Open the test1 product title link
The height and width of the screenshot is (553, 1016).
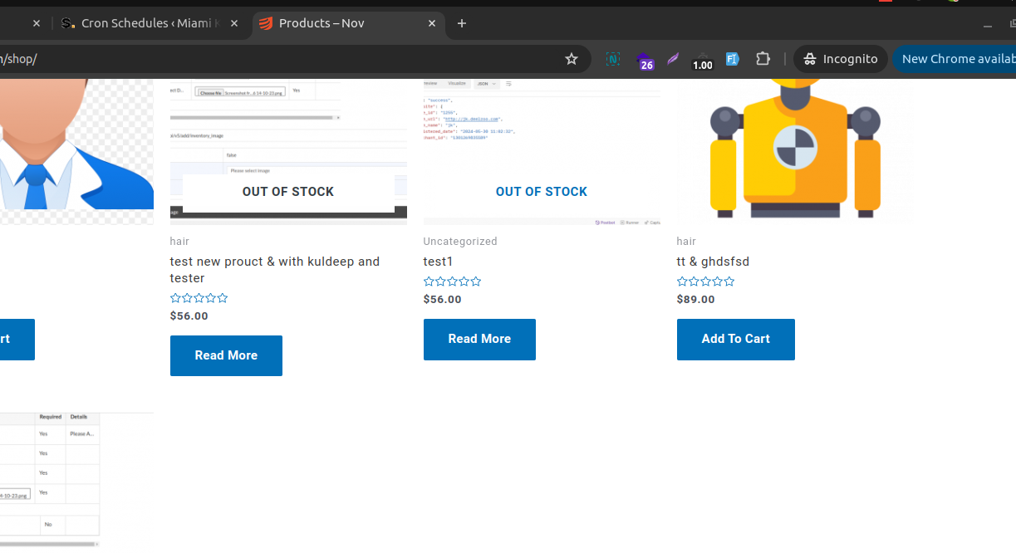click(438, 262)
